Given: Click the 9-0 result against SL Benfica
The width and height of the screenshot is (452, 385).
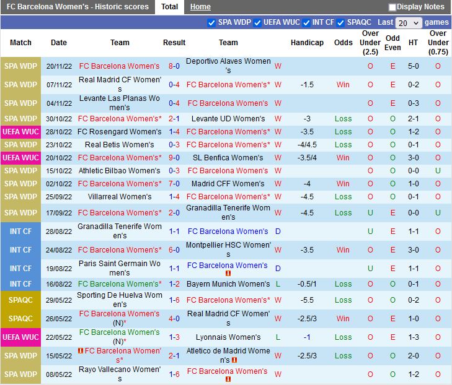Looking at the screenshot, I should tap(174, 158).
